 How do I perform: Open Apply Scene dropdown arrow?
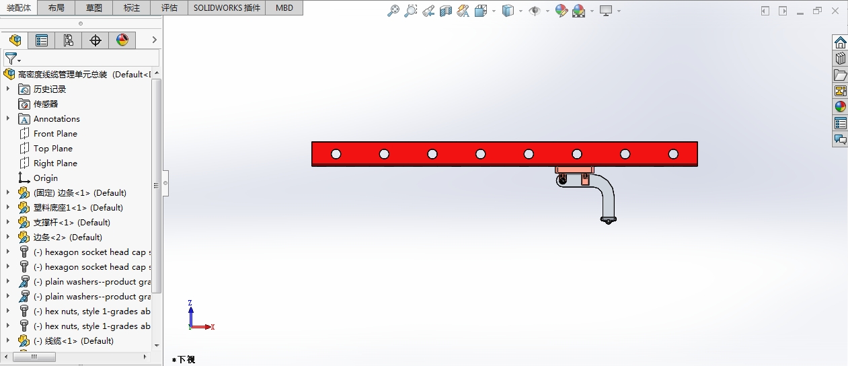tap(592, 11)
